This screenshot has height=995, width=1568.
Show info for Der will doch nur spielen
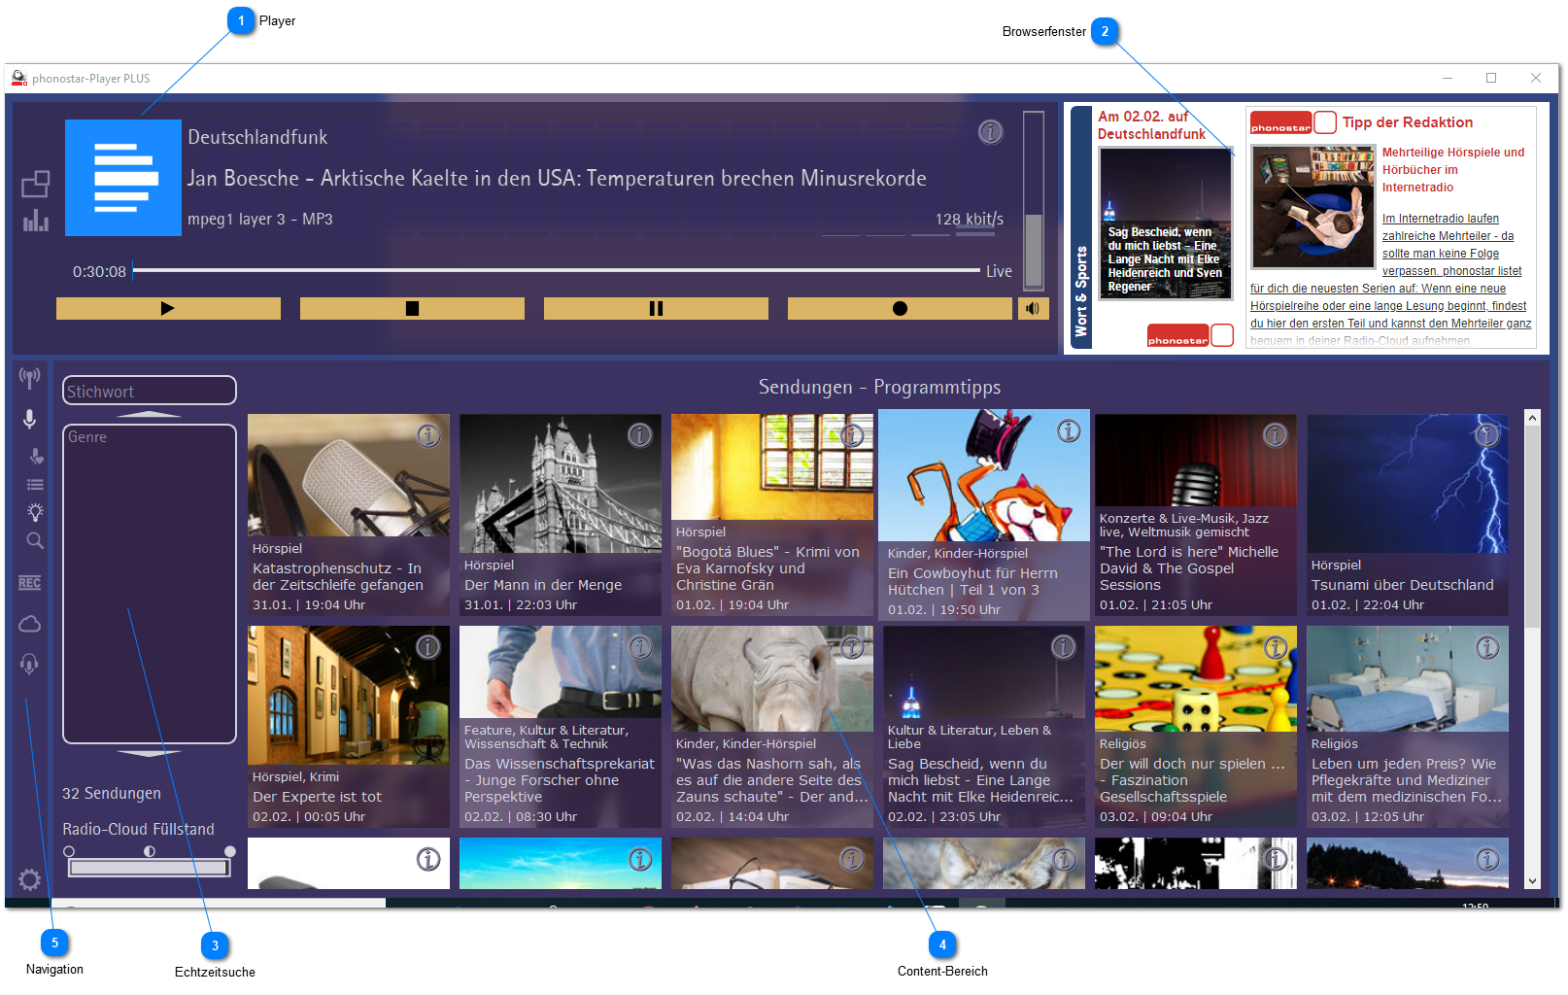[x=1276, y=647]
